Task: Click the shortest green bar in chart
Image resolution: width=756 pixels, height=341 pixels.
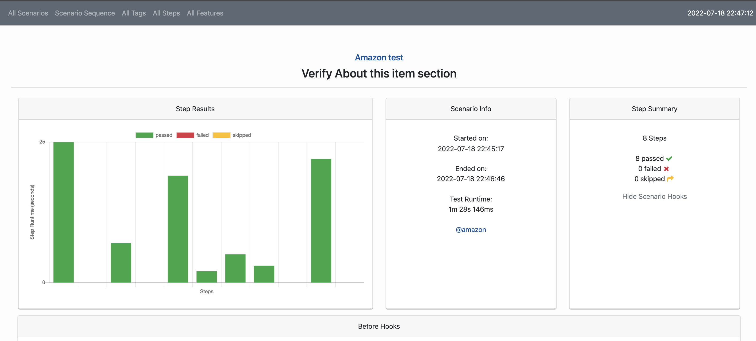Action: [x=206, y=277]
